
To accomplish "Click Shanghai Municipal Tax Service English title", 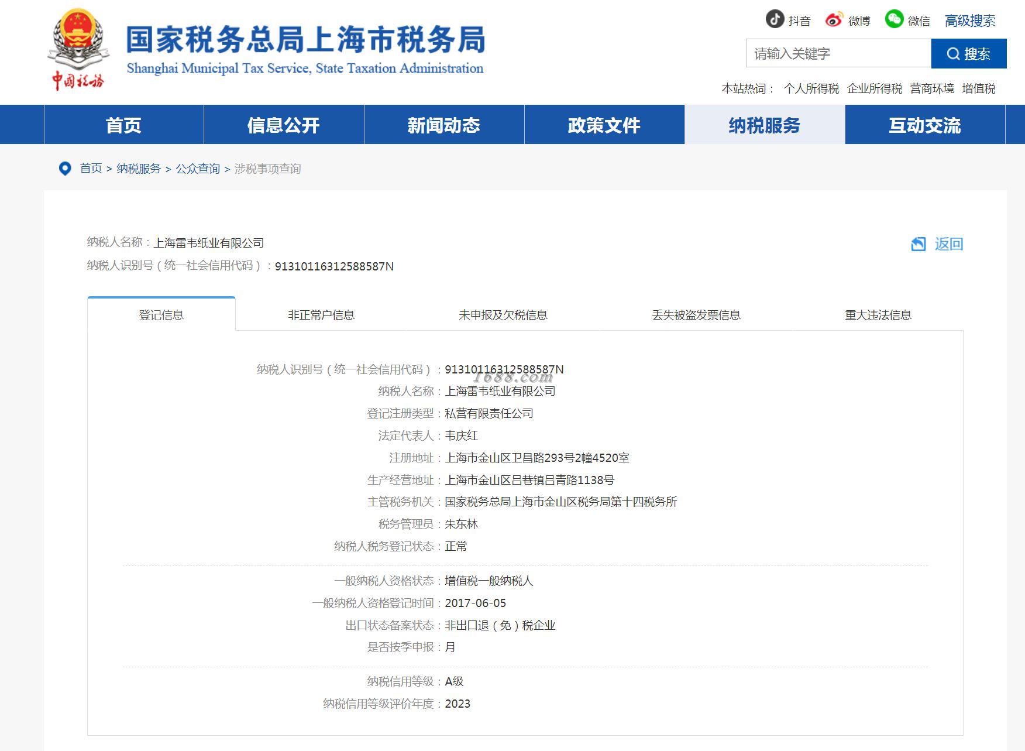I will [305, 68].
